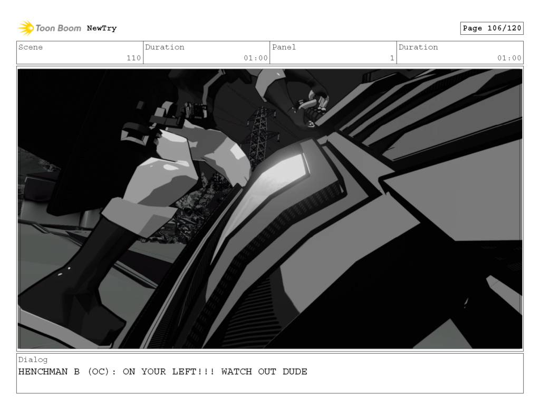This screenshot has height=418, width=540.
Task: Select the Scene number field showing 110
Action: pos(134,59)
